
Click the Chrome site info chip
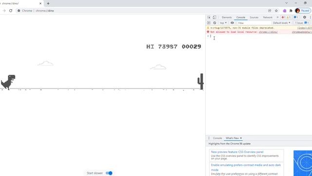[25, 11]
